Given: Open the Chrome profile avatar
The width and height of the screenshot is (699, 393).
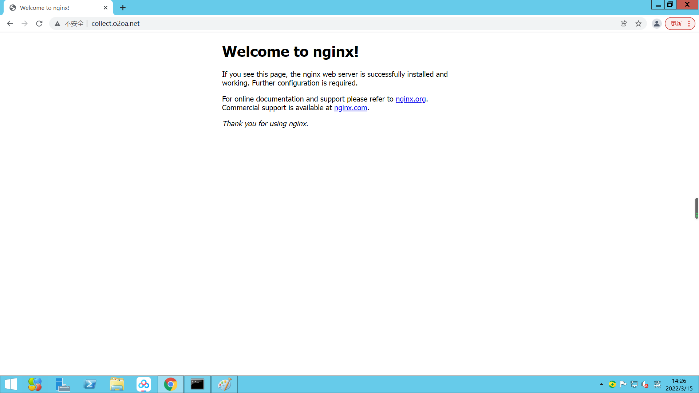Looking at the screenshot, I should point(656,24).
